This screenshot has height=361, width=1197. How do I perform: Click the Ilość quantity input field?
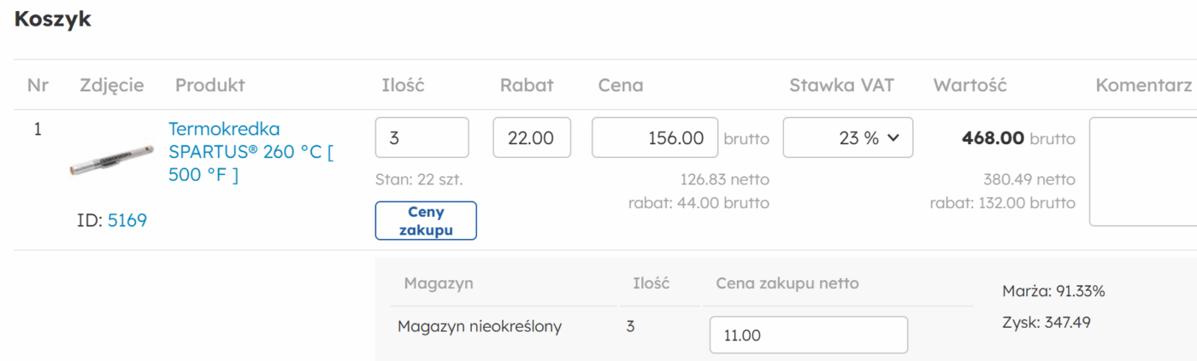(x=422, y=137)
